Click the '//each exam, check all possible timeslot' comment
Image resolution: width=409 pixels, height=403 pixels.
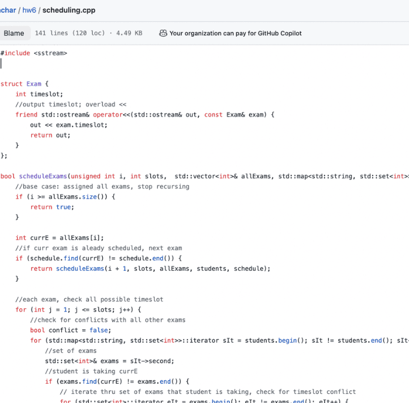coord(89,299)
